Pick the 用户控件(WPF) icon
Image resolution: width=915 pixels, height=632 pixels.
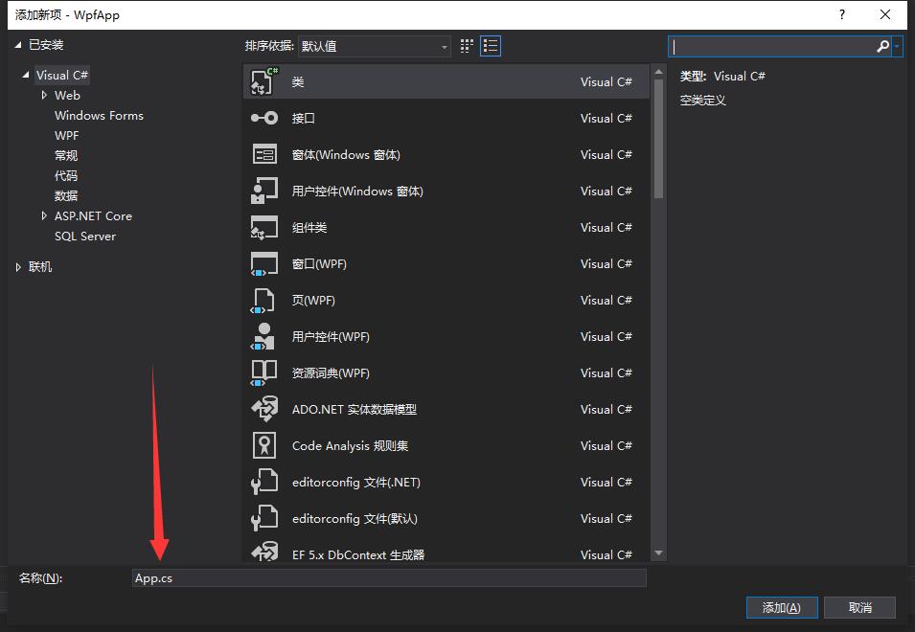263,337
